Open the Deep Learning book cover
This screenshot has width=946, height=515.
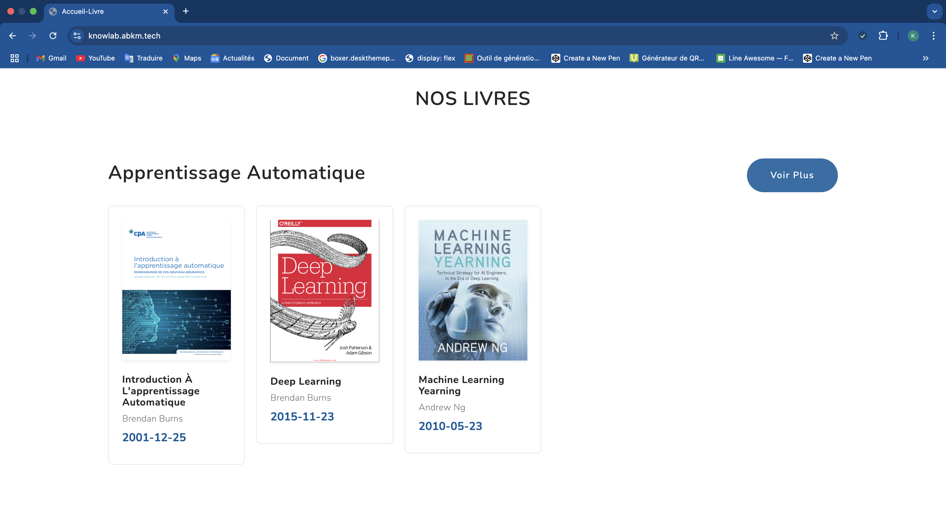[x=325, y=291]
